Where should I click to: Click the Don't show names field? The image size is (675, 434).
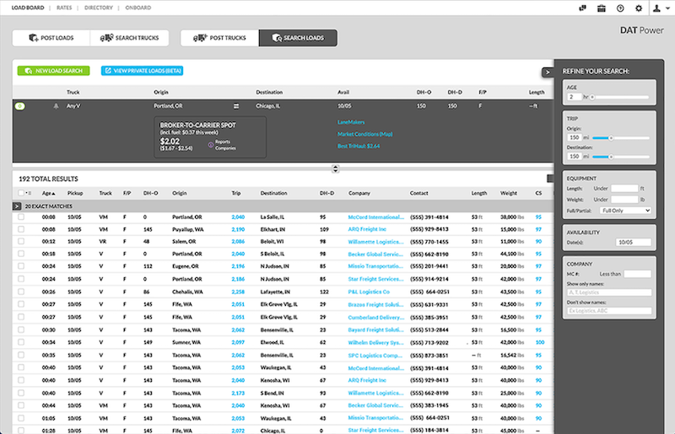tap(609, 311)
